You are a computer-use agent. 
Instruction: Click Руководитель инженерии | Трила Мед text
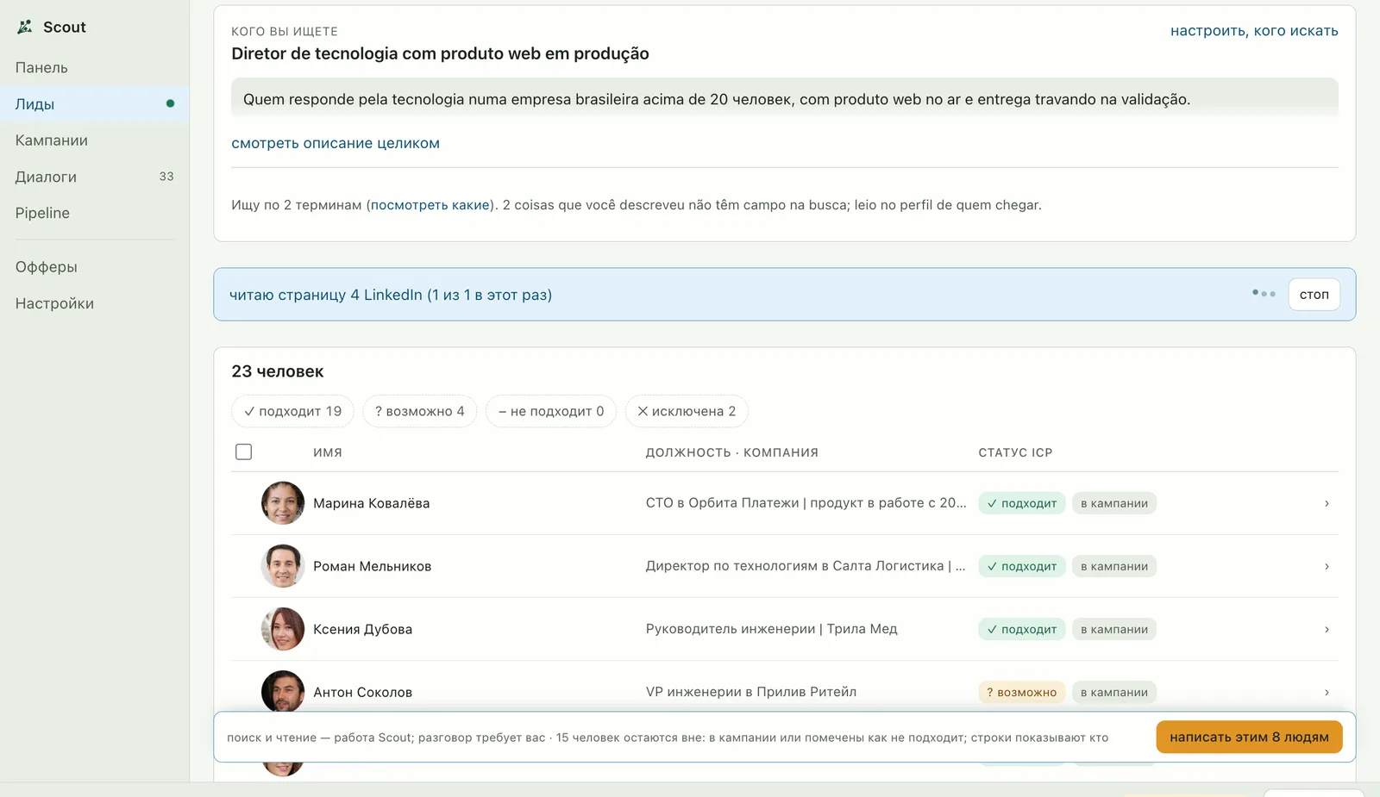pos(772,629)
